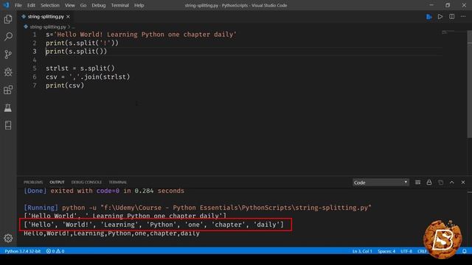Place cursor in csv = ','.join(strlst) line
This screenshot has width=472, height=265.
tap(88, 77)
